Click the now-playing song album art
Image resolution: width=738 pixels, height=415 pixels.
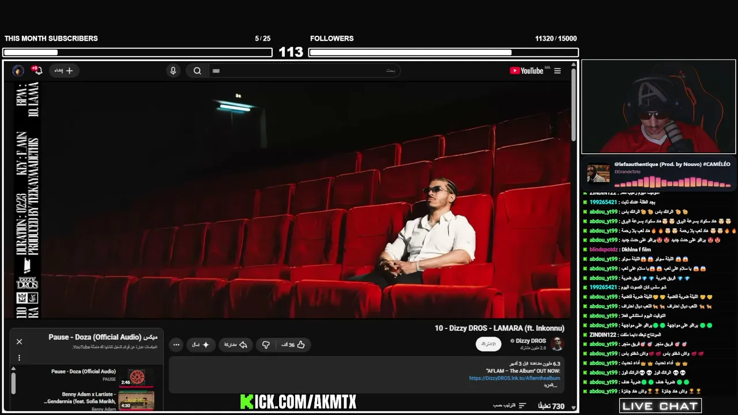coord(598,173)
